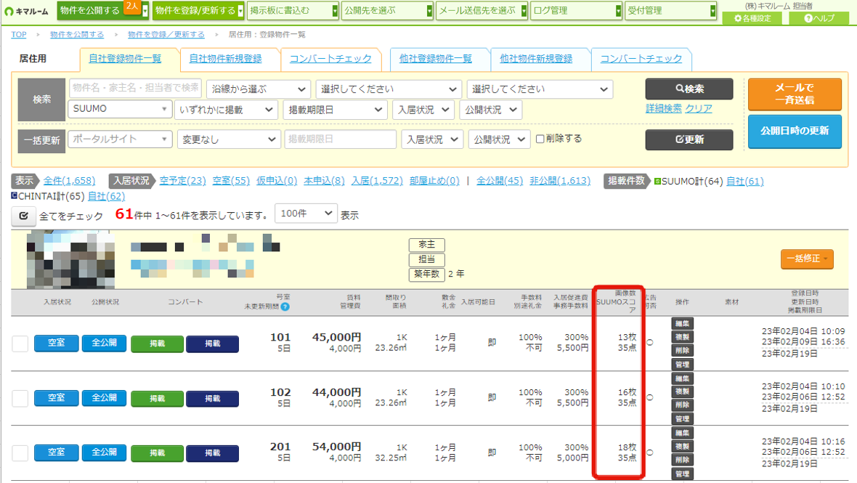
Task: Click the blue help icon beside 未更新期間
Action: [x=285, y=307]
